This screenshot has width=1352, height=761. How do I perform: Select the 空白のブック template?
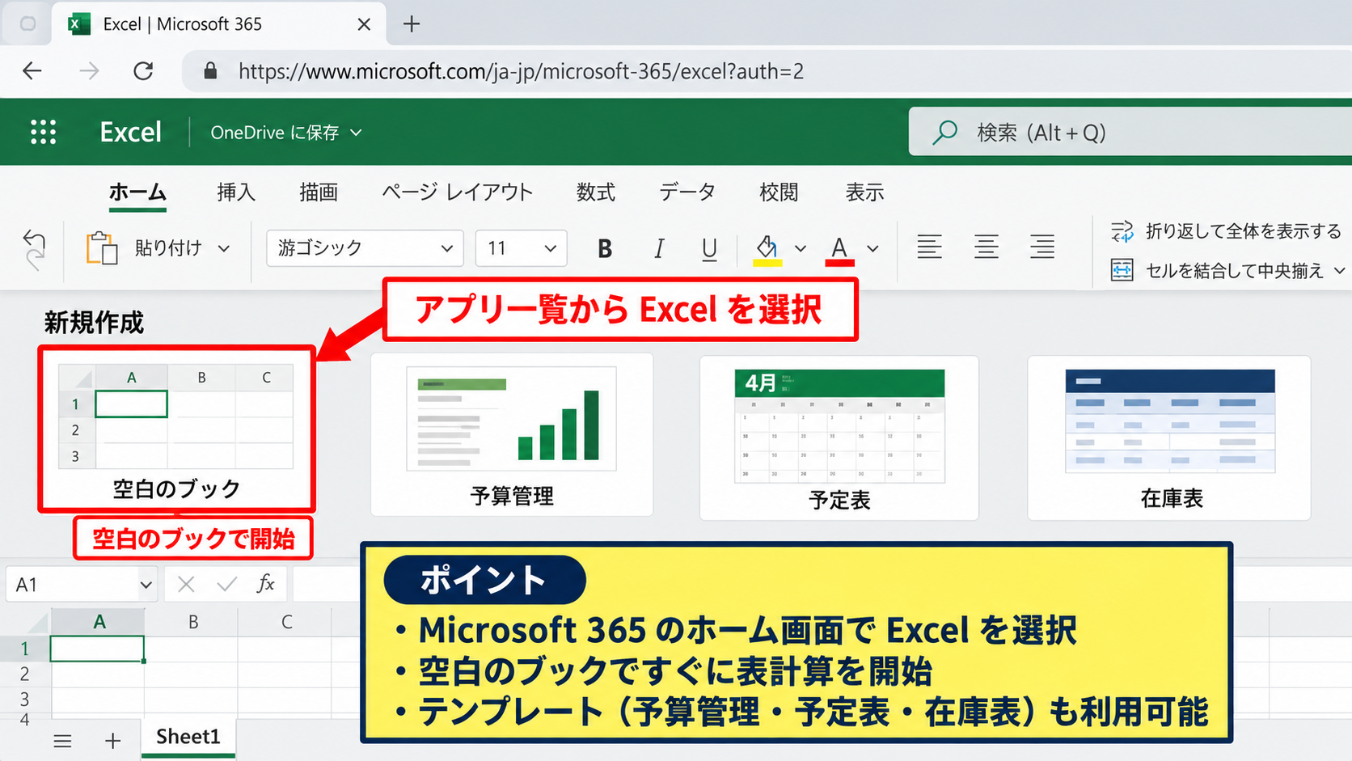[x=176, y=429]
